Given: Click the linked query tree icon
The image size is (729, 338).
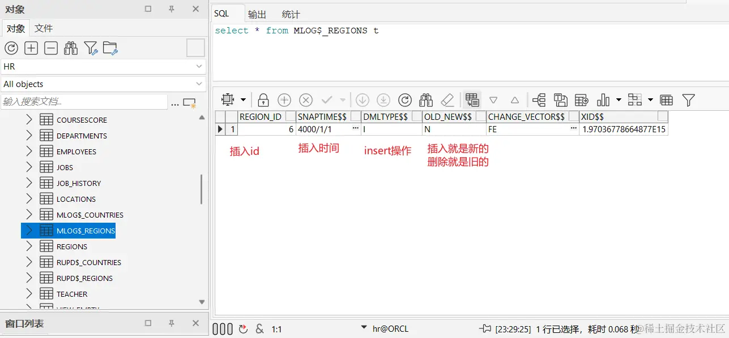Looking at the screenshot, I should (x=539, y=100).
